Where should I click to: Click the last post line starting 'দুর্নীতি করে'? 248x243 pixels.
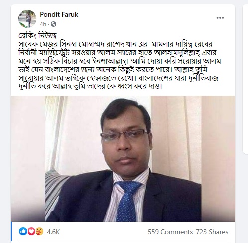[90, 86]
